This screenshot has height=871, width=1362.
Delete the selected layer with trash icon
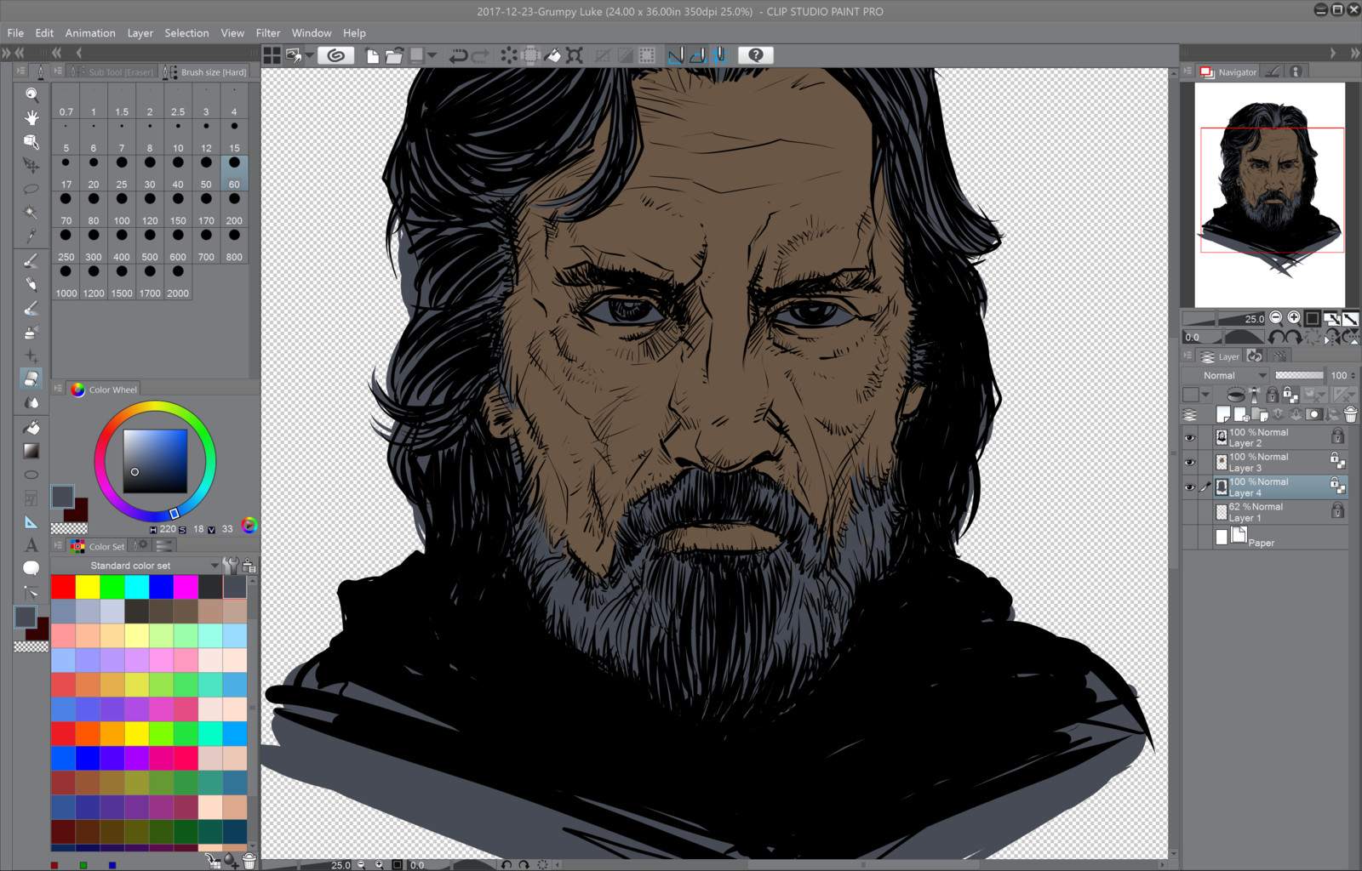click(x=1350, y=414)
